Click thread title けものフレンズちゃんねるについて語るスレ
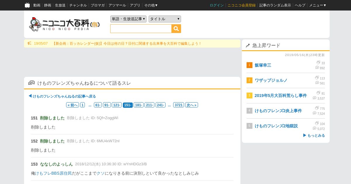This screenshot has height=184, width=351. click(x=84, y=83)
